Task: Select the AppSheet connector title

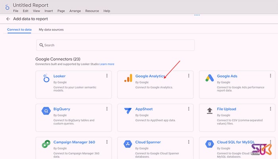Action: click(144, 109)
